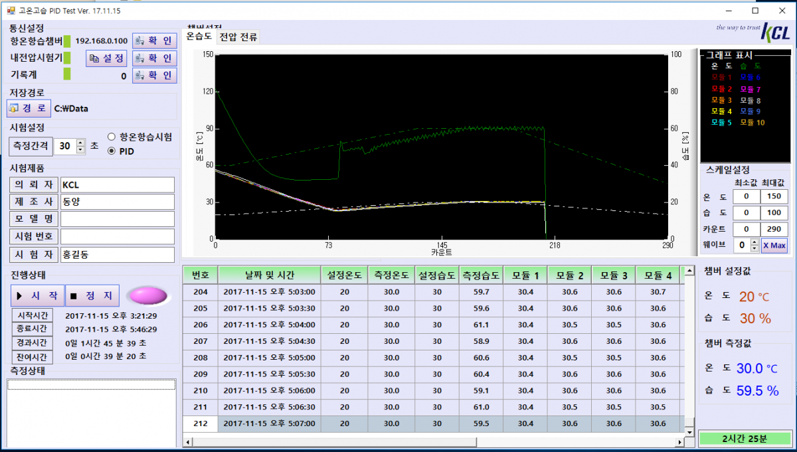Click 습도 minimum scale field
797x452 pixels.
746,213
